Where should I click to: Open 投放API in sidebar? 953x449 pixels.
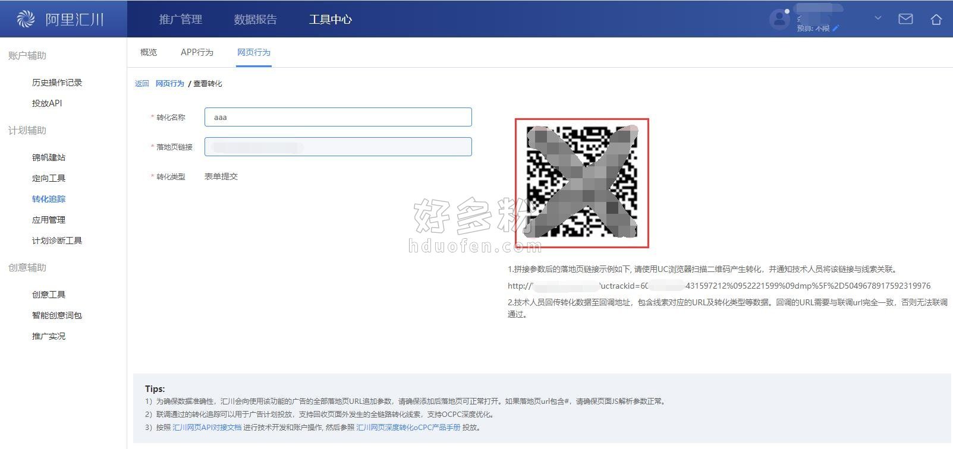(47, 103)
